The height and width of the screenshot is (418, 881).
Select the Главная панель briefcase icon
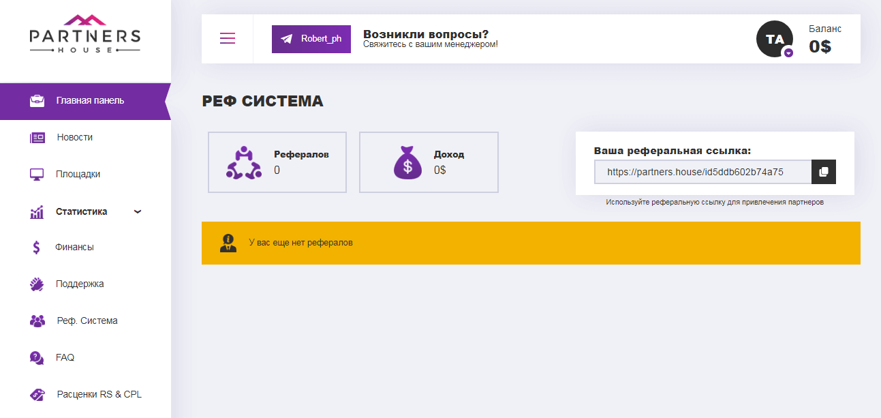(x=36, y=100)
